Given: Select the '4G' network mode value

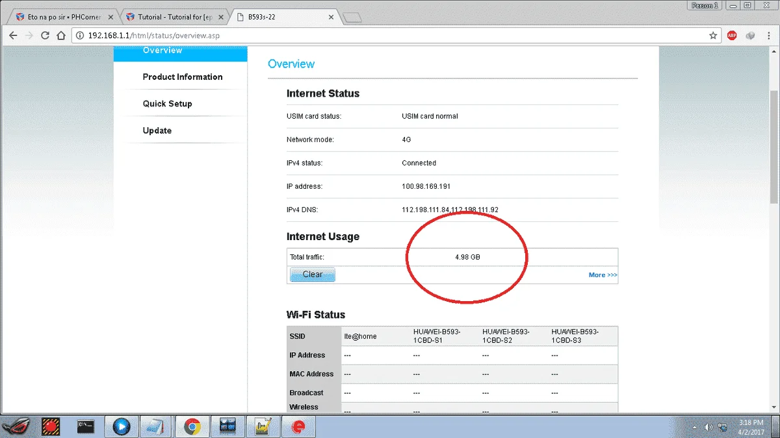Looking at the screenshot, I should point(406,140).
